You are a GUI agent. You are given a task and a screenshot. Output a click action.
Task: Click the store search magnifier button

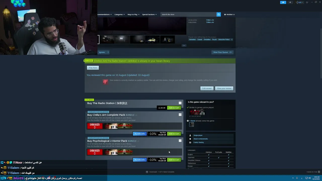(x=219, y=14)
